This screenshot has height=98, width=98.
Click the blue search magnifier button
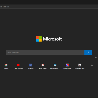88,52
